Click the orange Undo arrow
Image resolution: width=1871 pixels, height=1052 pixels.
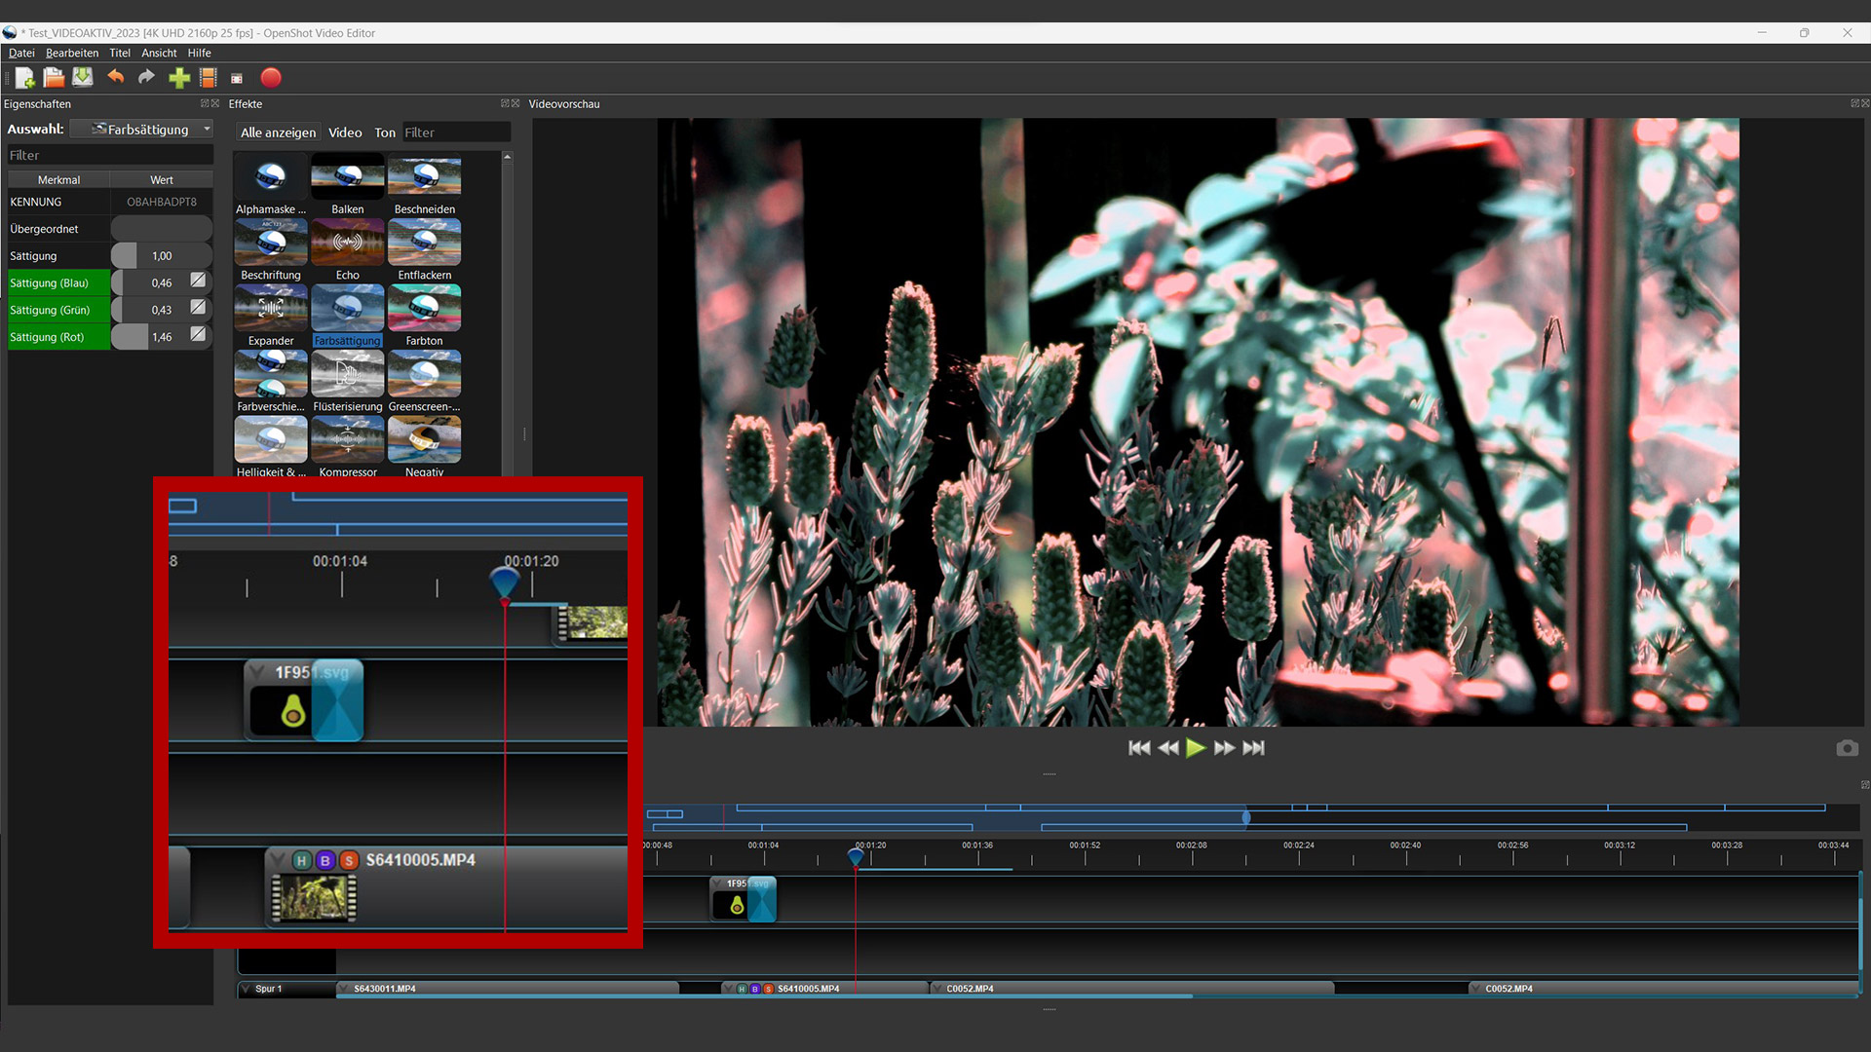[x=116, y=78]
